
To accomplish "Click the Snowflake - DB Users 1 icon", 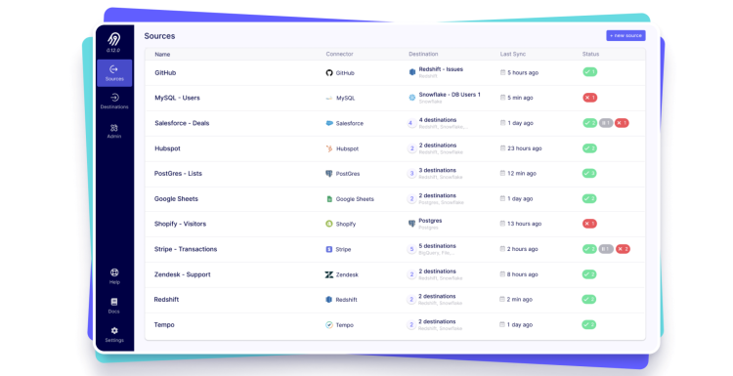I will coord(412,98).
